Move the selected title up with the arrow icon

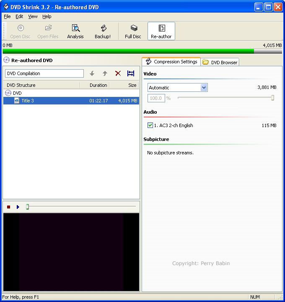105,73
